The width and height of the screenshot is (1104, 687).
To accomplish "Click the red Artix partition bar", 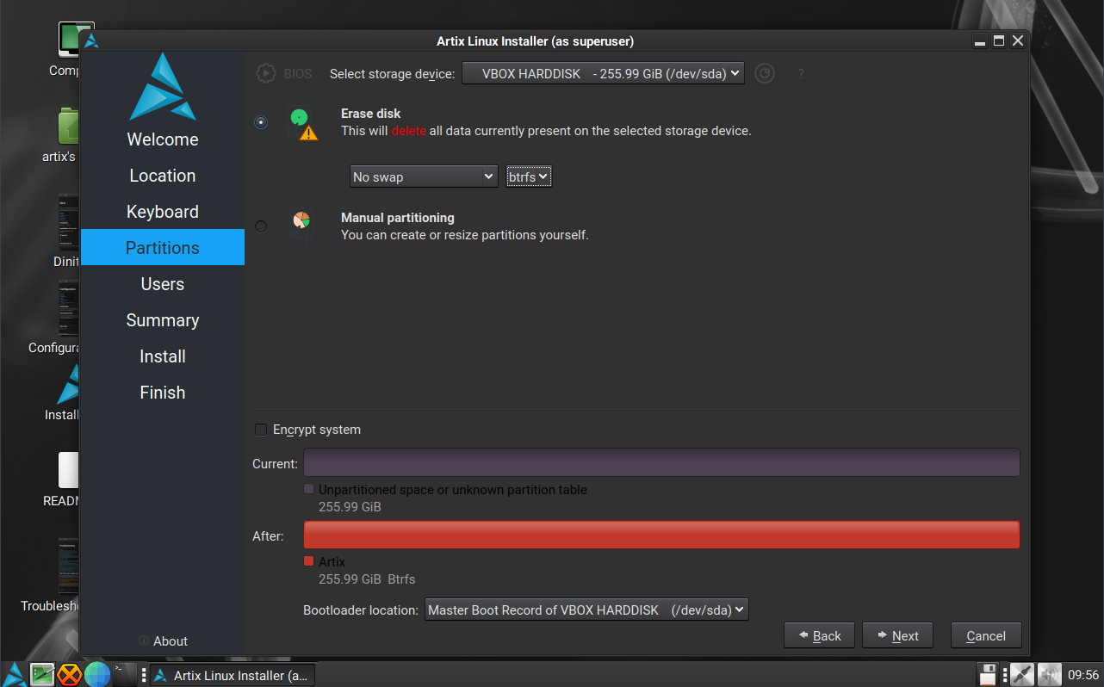I will [x=661, y=535].
